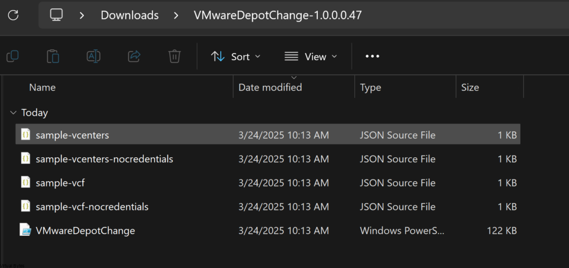This screenshot has height=268, width=569.
Task: Click Type cell of VMwareDepotChange row
Action: pos(402,231)
